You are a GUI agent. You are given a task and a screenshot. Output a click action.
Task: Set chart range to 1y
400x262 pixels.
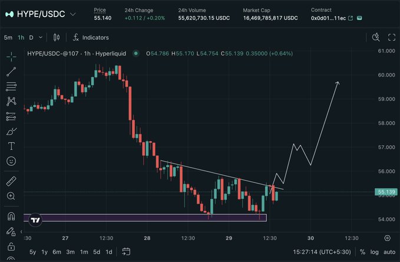pos(45,252)
